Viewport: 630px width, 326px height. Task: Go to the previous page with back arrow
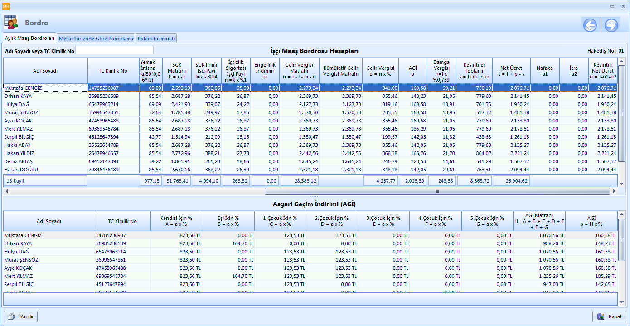590,25
